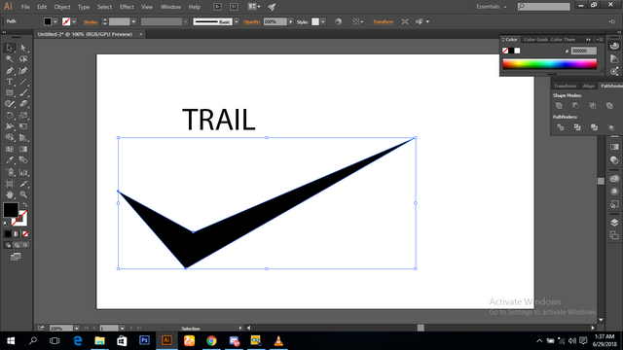Image resolution: width=623 pixels, height=350 pixels.
Task: Set paint mode to Gradient
Action: coord(17,234)
